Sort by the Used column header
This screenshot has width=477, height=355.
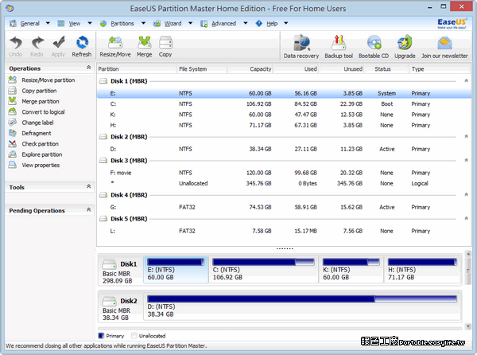point(296,68)
